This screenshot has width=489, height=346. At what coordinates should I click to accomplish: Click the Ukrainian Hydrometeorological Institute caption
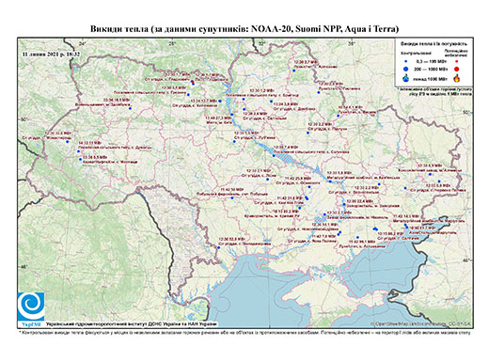click(x=132, y=324)
